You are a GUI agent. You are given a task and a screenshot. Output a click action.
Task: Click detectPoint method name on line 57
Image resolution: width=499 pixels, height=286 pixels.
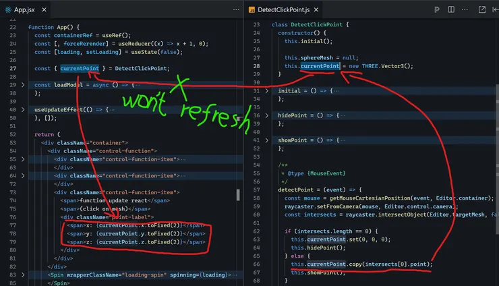click(x=295, y=190)
